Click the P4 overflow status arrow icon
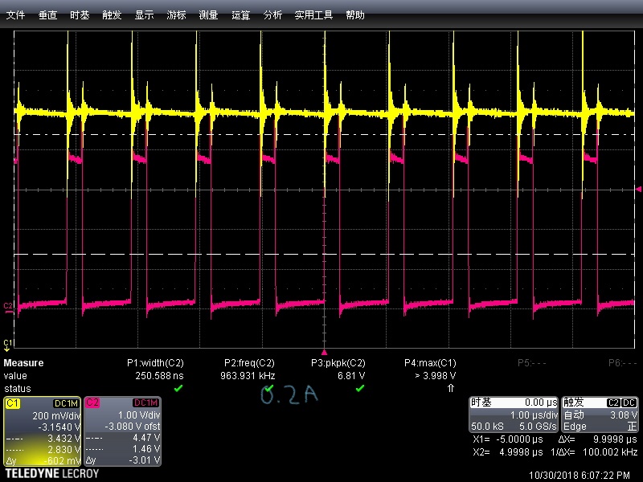Screen dimensions: 643x482 (451, 388)
